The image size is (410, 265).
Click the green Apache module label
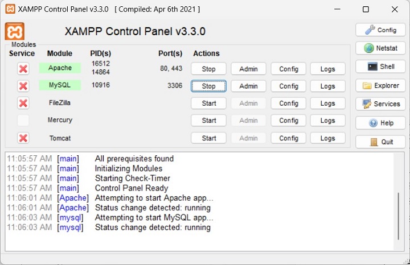[x=60, y=68]
